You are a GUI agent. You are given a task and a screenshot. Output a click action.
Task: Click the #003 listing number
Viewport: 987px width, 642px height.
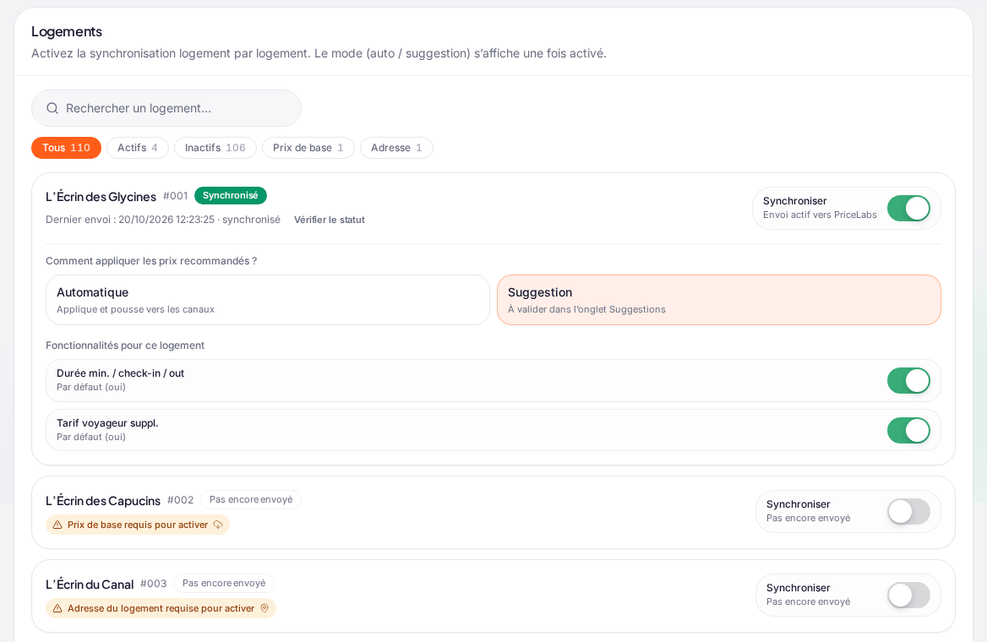click(x=154, y=584)
